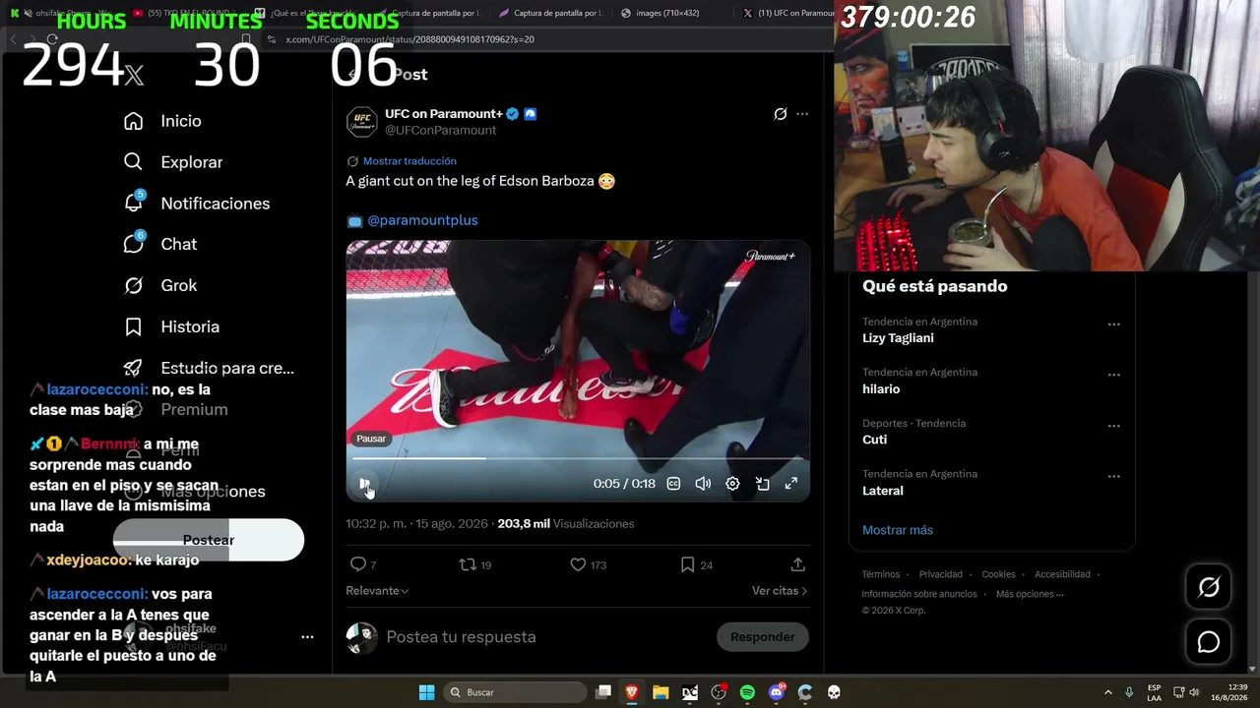Open Task View on the taskbar
1260x708 pixels.
(x=603, y=692)
